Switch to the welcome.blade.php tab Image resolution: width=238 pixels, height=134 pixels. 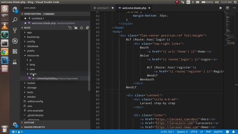pyautogui.click(x=134, y=8)
